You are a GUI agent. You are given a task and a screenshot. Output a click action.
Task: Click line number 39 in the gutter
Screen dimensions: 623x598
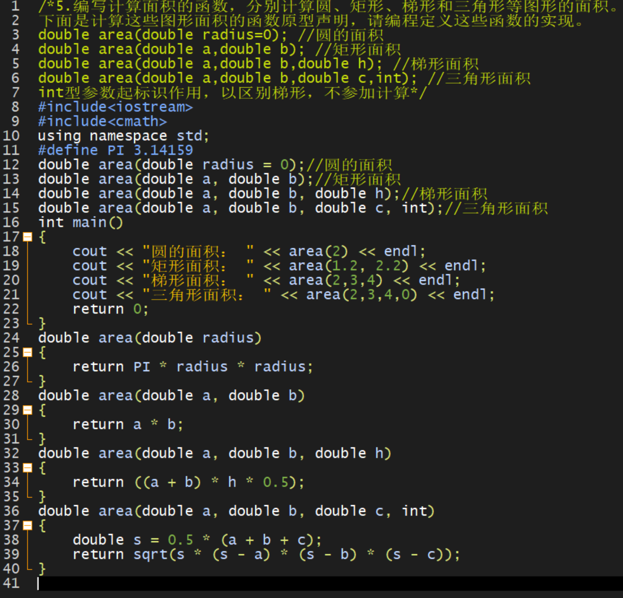pyautogui.click(x=11, y=554)
